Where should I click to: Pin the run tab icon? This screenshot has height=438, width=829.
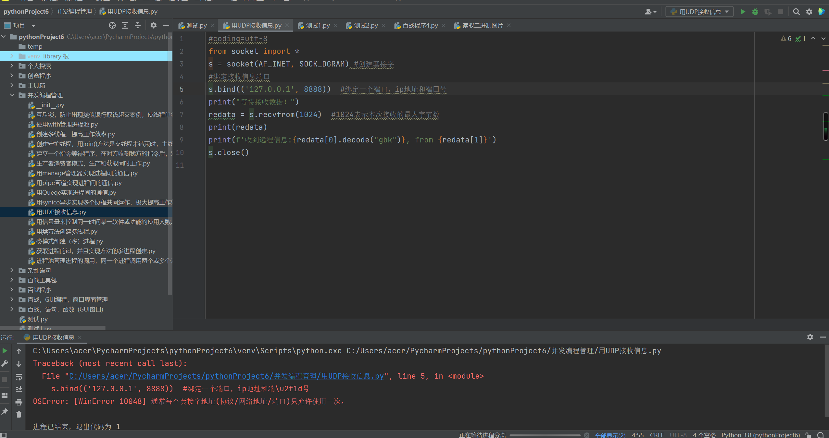5,412
